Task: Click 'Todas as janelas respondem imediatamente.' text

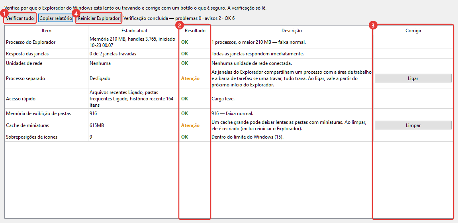Action: click(257, 54)
